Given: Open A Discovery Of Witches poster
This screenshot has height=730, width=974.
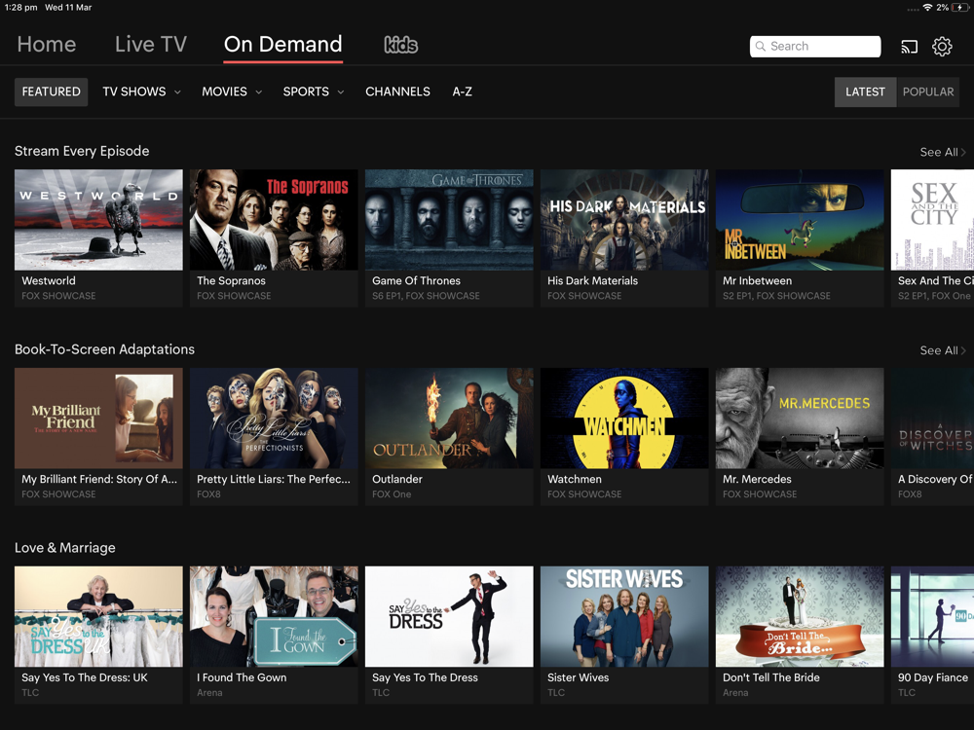Looking at the screenshot, I should 932,419.
